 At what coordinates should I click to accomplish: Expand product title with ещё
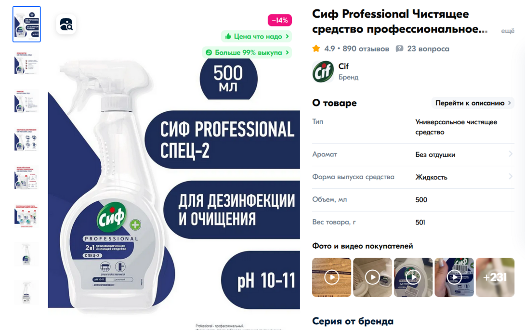point(508,31)
